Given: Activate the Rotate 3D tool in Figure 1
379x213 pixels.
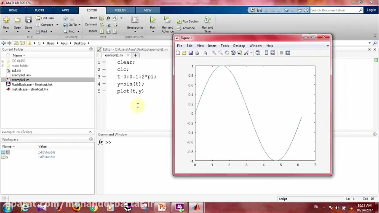Looking at the screenshot, I should 233,53.
